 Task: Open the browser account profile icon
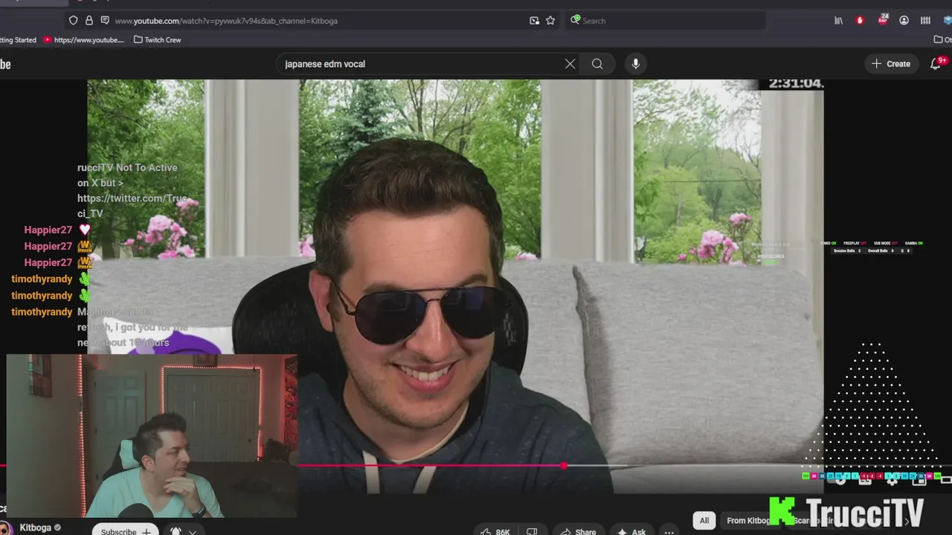tap(904, 21)
